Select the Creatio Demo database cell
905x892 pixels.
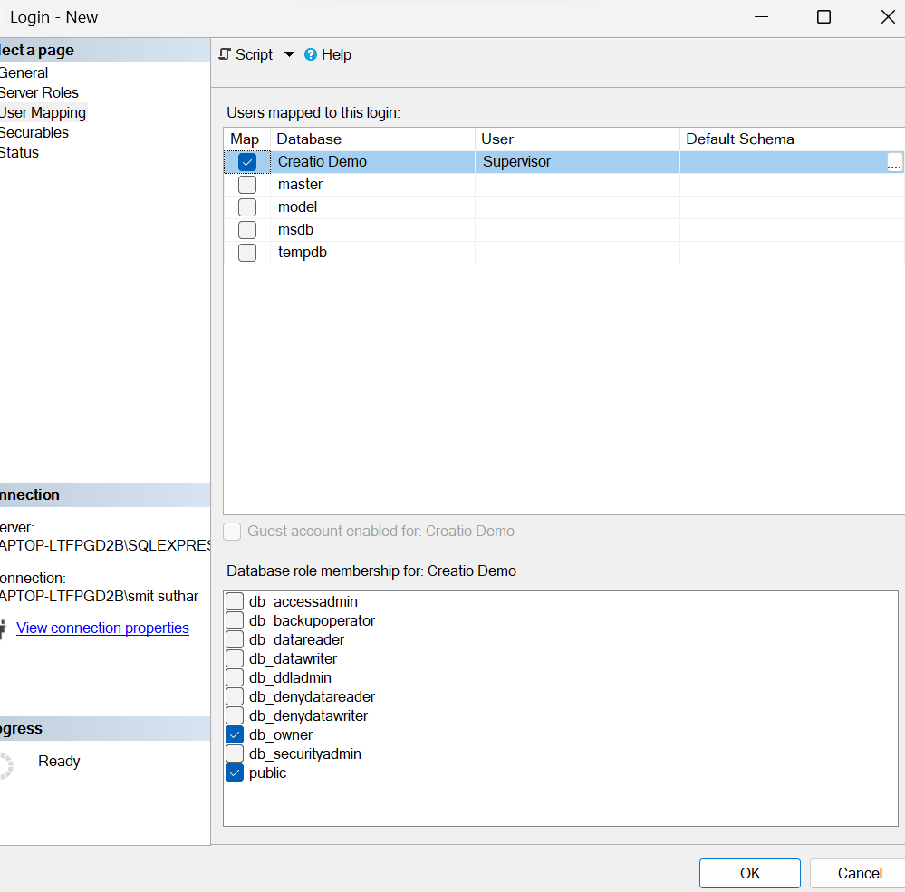tap(373, 161)
